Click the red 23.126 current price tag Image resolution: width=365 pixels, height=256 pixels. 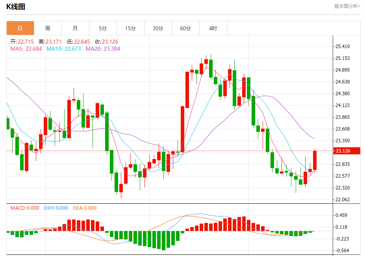click(x=347, y=151)
